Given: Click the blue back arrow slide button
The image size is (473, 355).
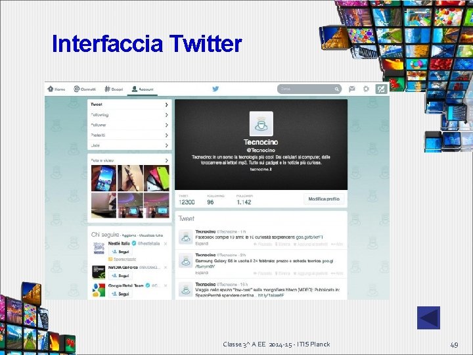Looking at the screenshot, I should pyautogui.click(x=428, y=318).
